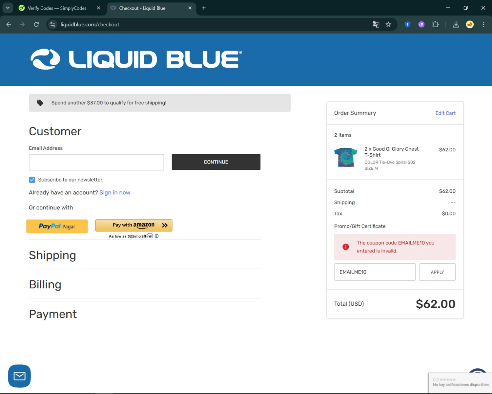Open site information icon in address bar
This screenshot has width=492, height=394.
point(53,24)
